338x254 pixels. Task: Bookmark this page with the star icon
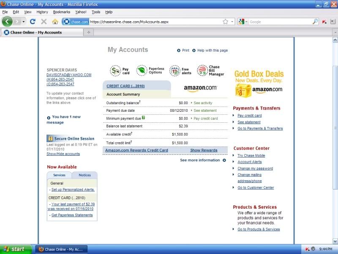click(x=226, y=22)
